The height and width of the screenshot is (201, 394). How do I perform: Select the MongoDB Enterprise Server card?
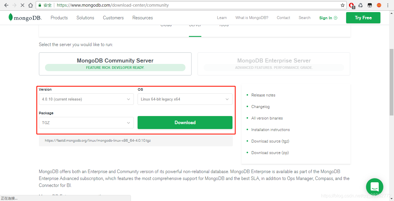274,64
